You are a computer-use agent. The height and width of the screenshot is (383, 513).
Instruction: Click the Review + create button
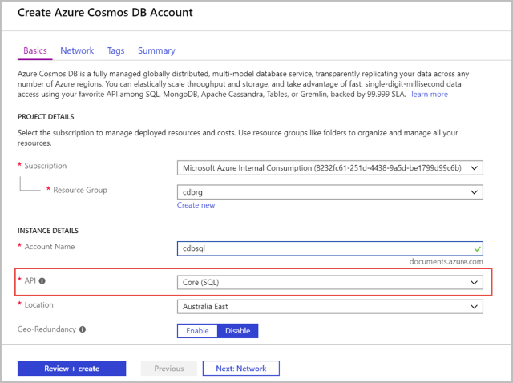pos(71,369)
